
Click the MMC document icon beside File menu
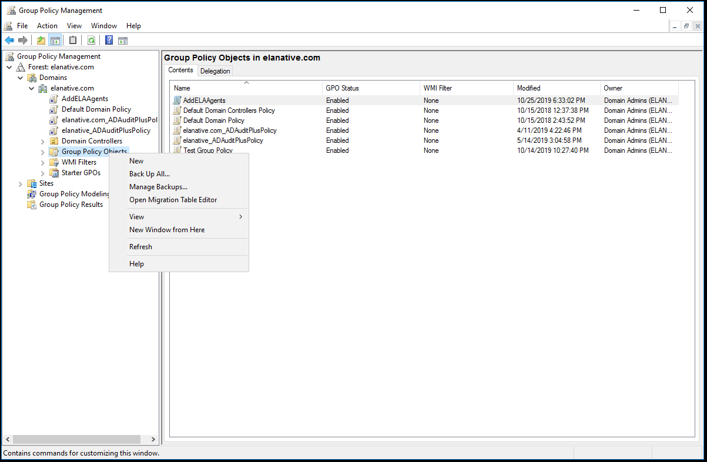(x=8, y=26)
